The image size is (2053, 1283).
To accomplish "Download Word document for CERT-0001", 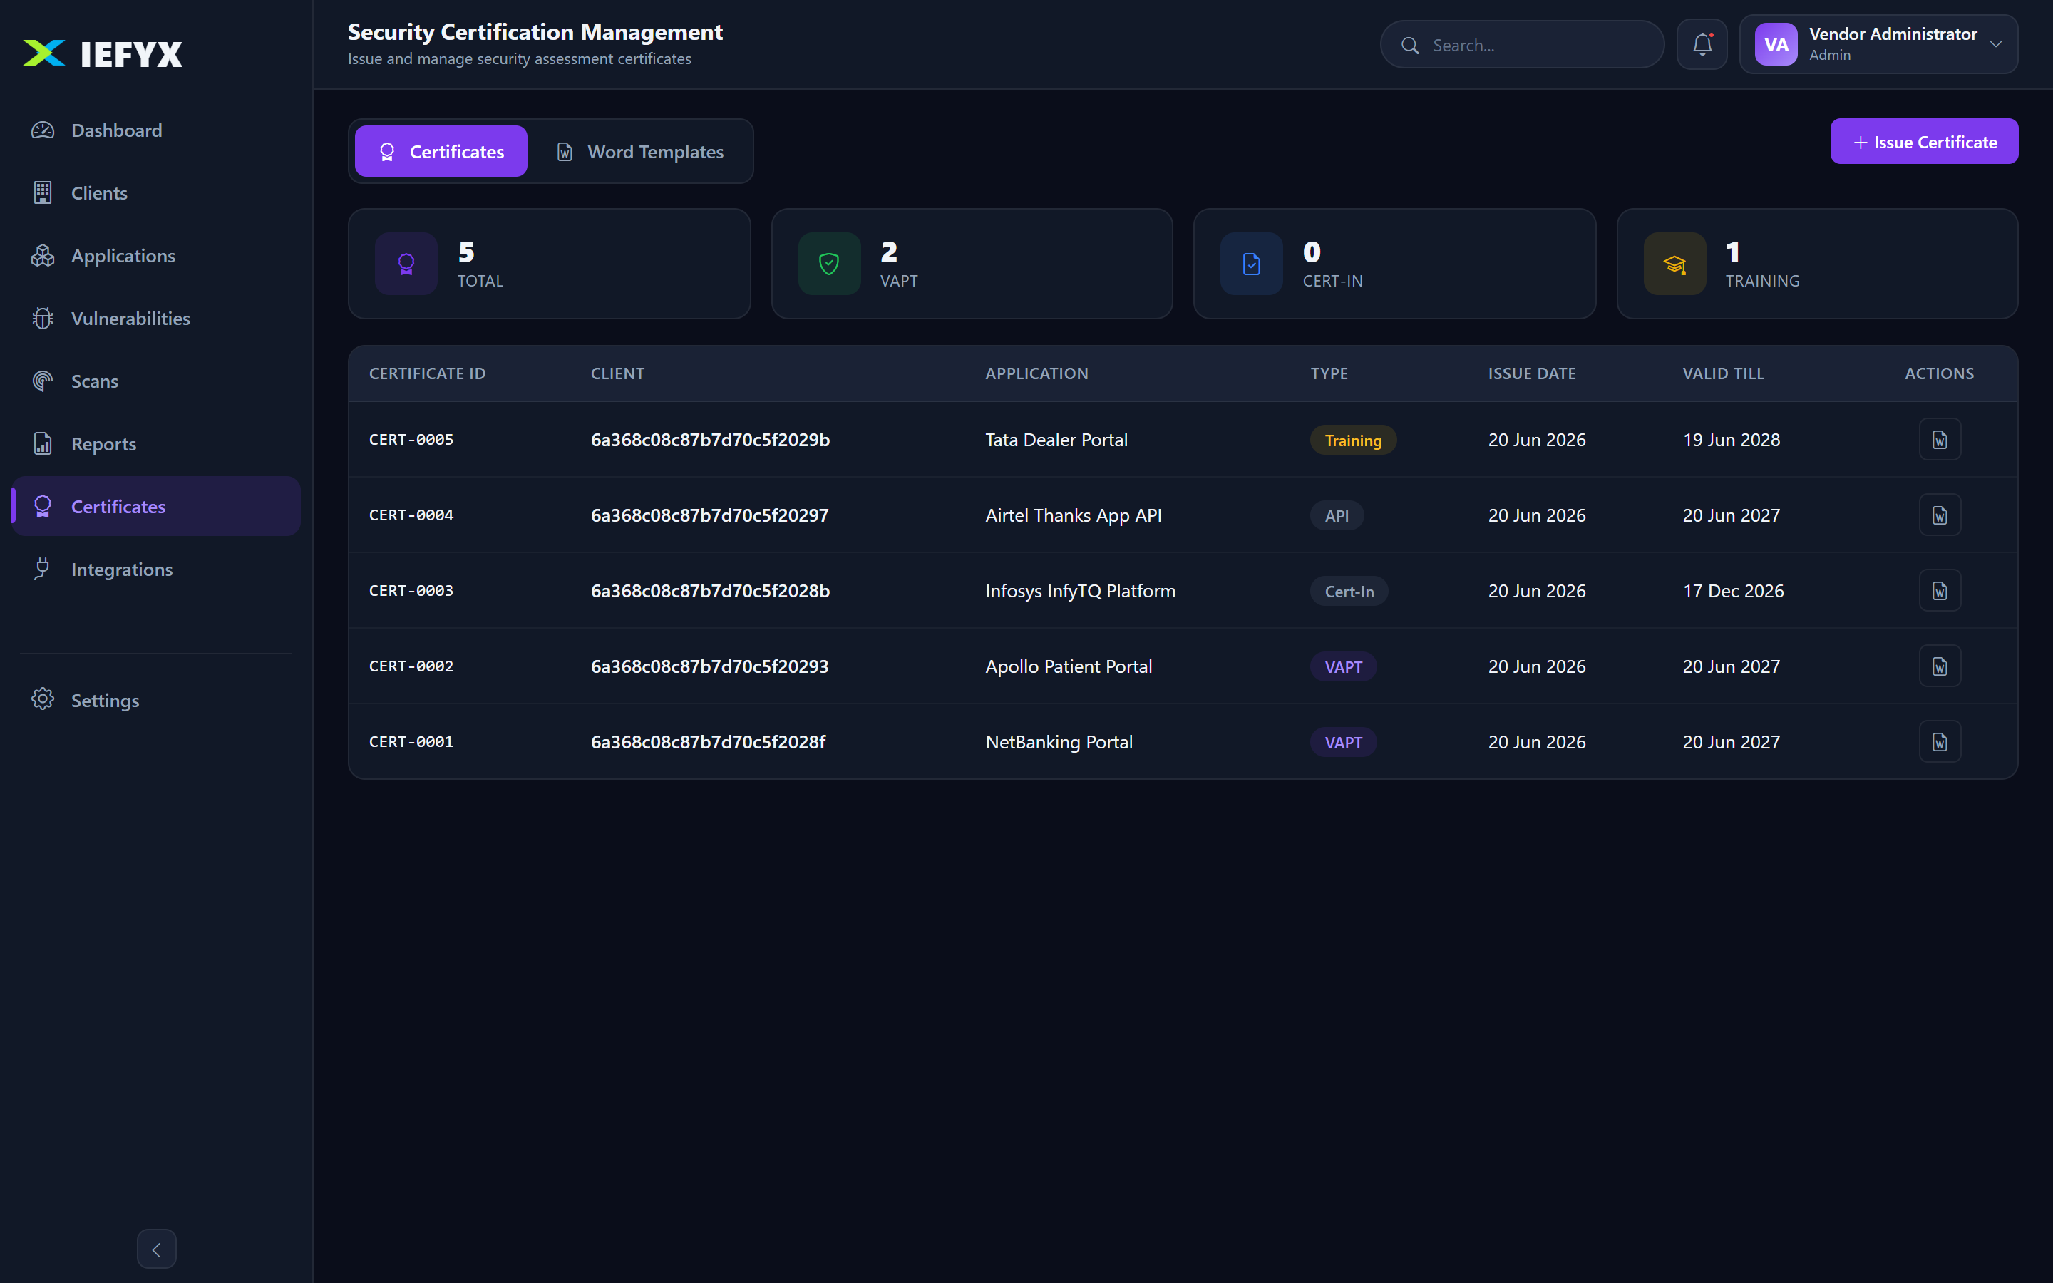I will (x=1940, y=741).
